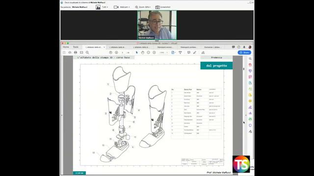314x176 pixels.
Task: Activate the Selection arrow tool
Action: [137, 52]
